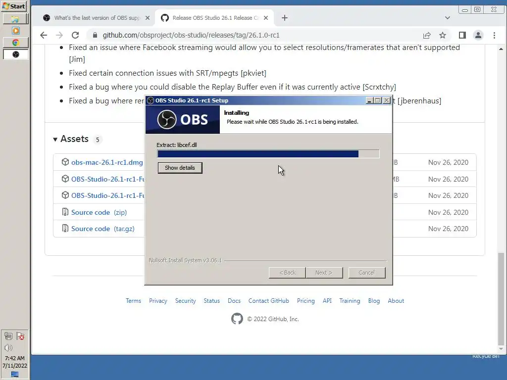This screenshot has width=507, height=380.
Task: Open a new Chrome tab
Action: [285, 18]
